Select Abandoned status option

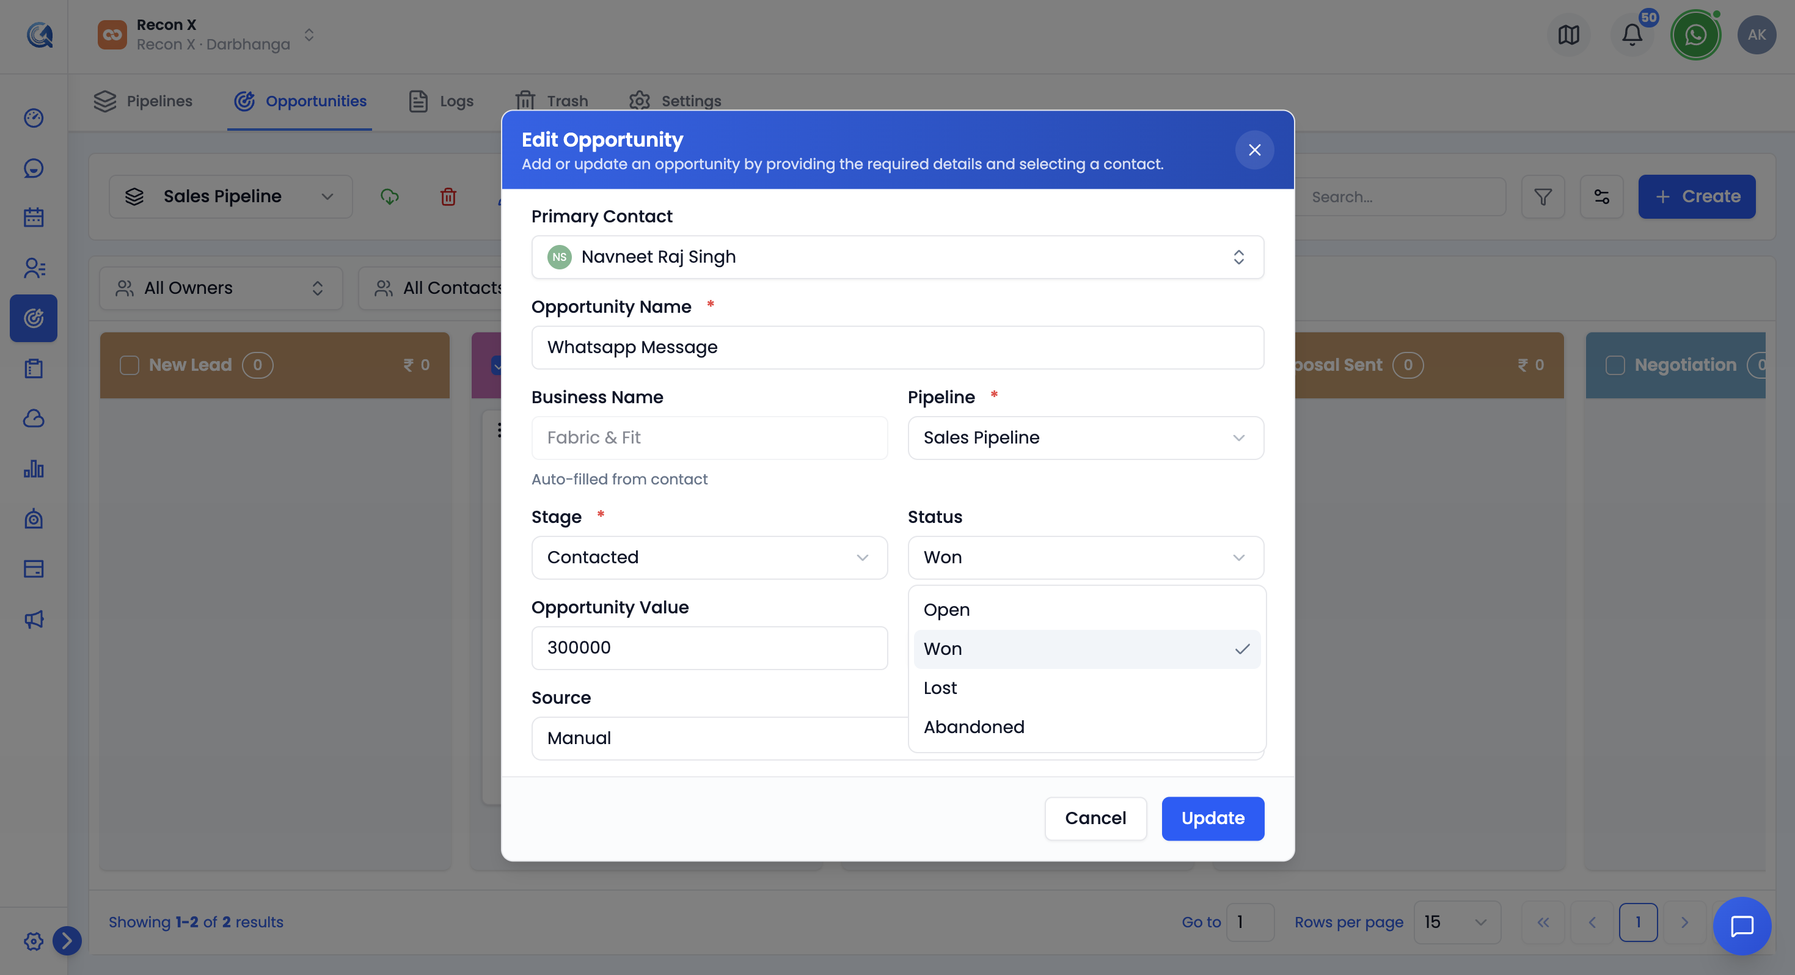point(1087,727)
